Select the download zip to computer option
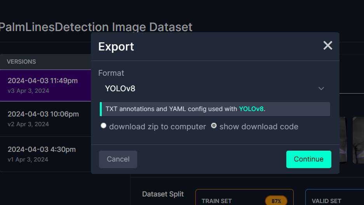The height and width of the screenshot is (205, 364). [x=103, y=126]
